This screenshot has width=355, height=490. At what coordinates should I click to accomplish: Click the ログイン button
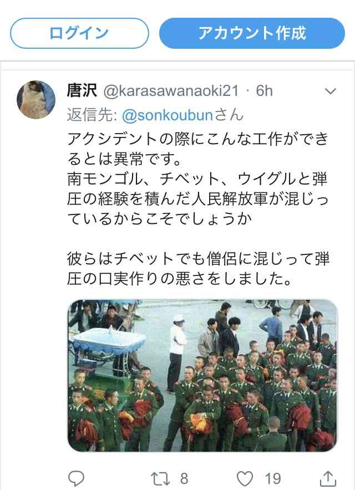coord(79,33)
